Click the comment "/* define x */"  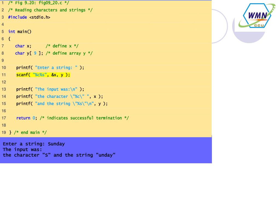(x=62, y=46)
